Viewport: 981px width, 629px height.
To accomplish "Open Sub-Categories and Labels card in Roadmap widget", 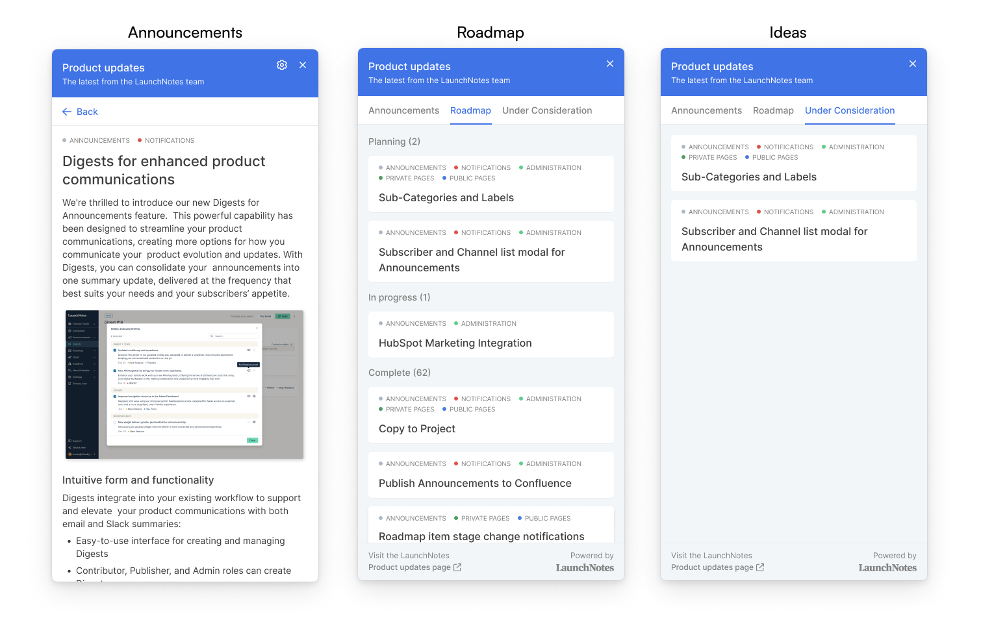I will [x=491, y=184].
